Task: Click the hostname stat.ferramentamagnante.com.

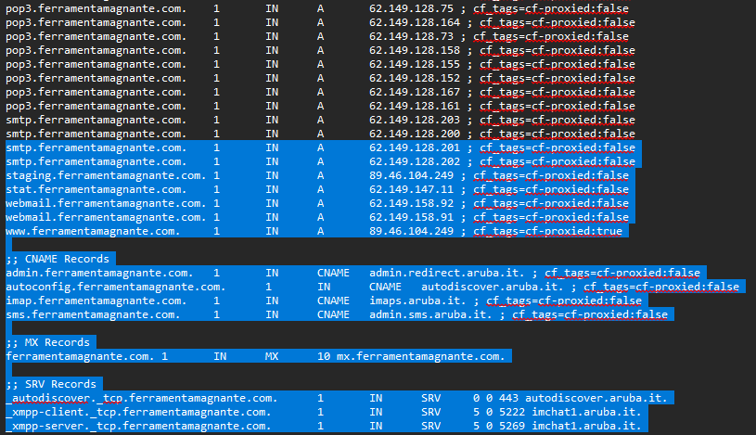Action: (x=96, y=189)
